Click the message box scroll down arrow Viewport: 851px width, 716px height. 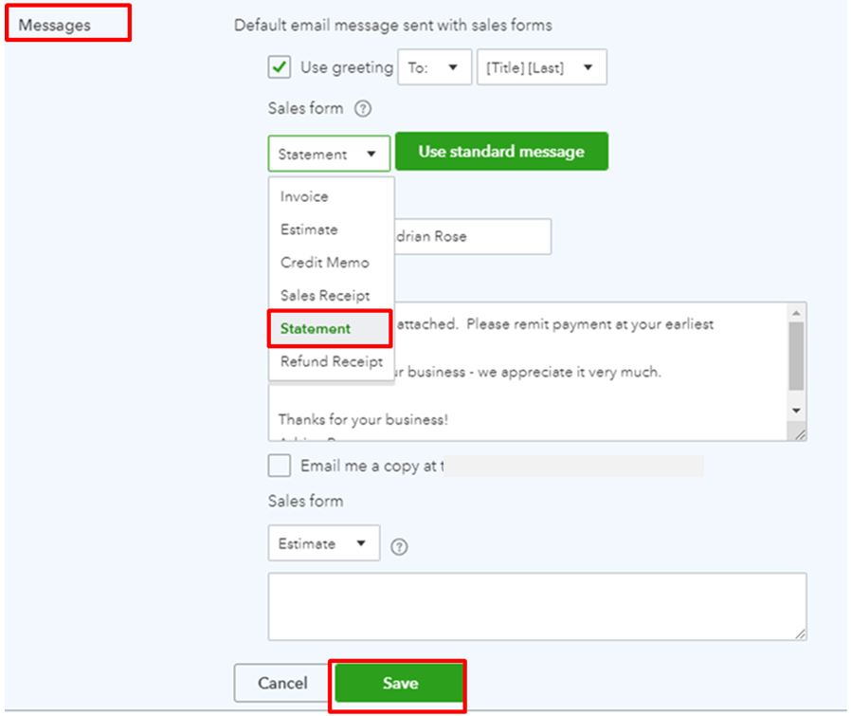click(x=796, y=410)
